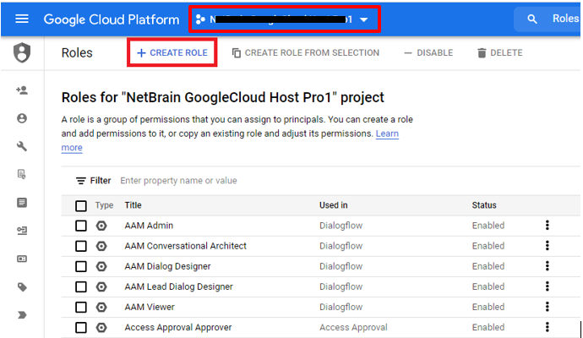583x338 pixels.
Task: Open the hamburger navigation menu
Action: tap(22, 19)
